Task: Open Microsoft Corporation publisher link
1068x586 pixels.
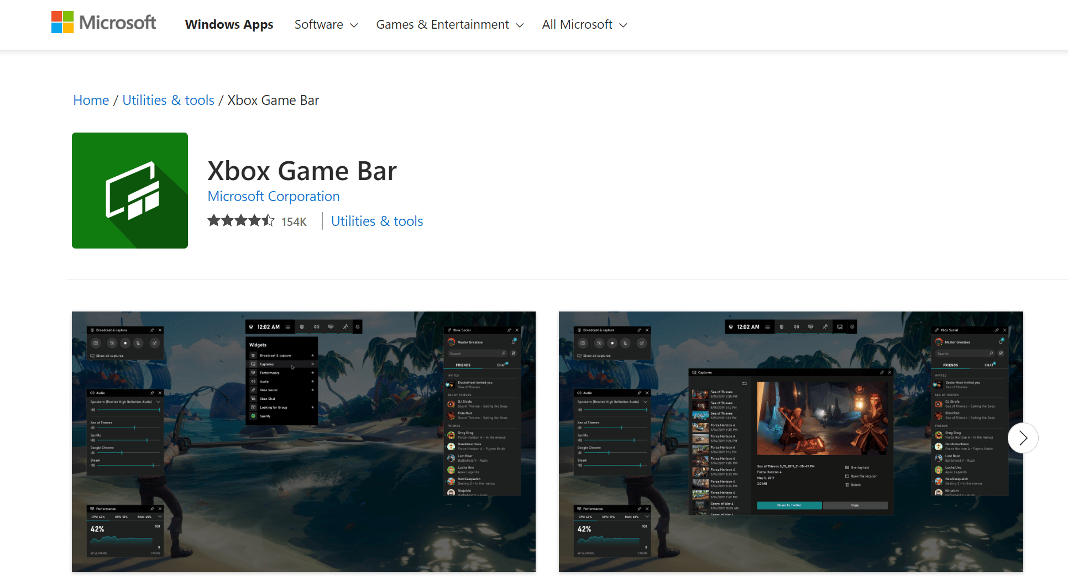Action: pos(274,196)
